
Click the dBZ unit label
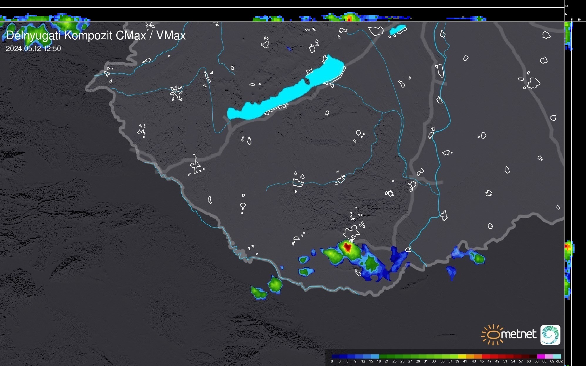[x=559, y=361]
